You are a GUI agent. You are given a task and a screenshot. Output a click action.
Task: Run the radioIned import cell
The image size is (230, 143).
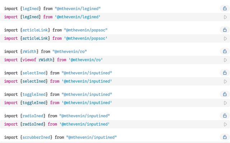coord(225,124)
